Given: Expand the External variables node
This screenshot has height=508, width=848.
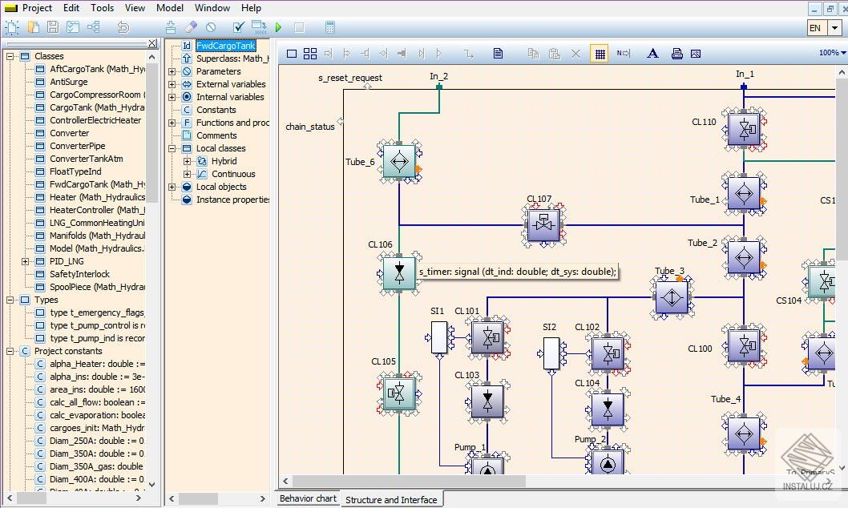Looking at the screenshot, I should coord(172,84).
